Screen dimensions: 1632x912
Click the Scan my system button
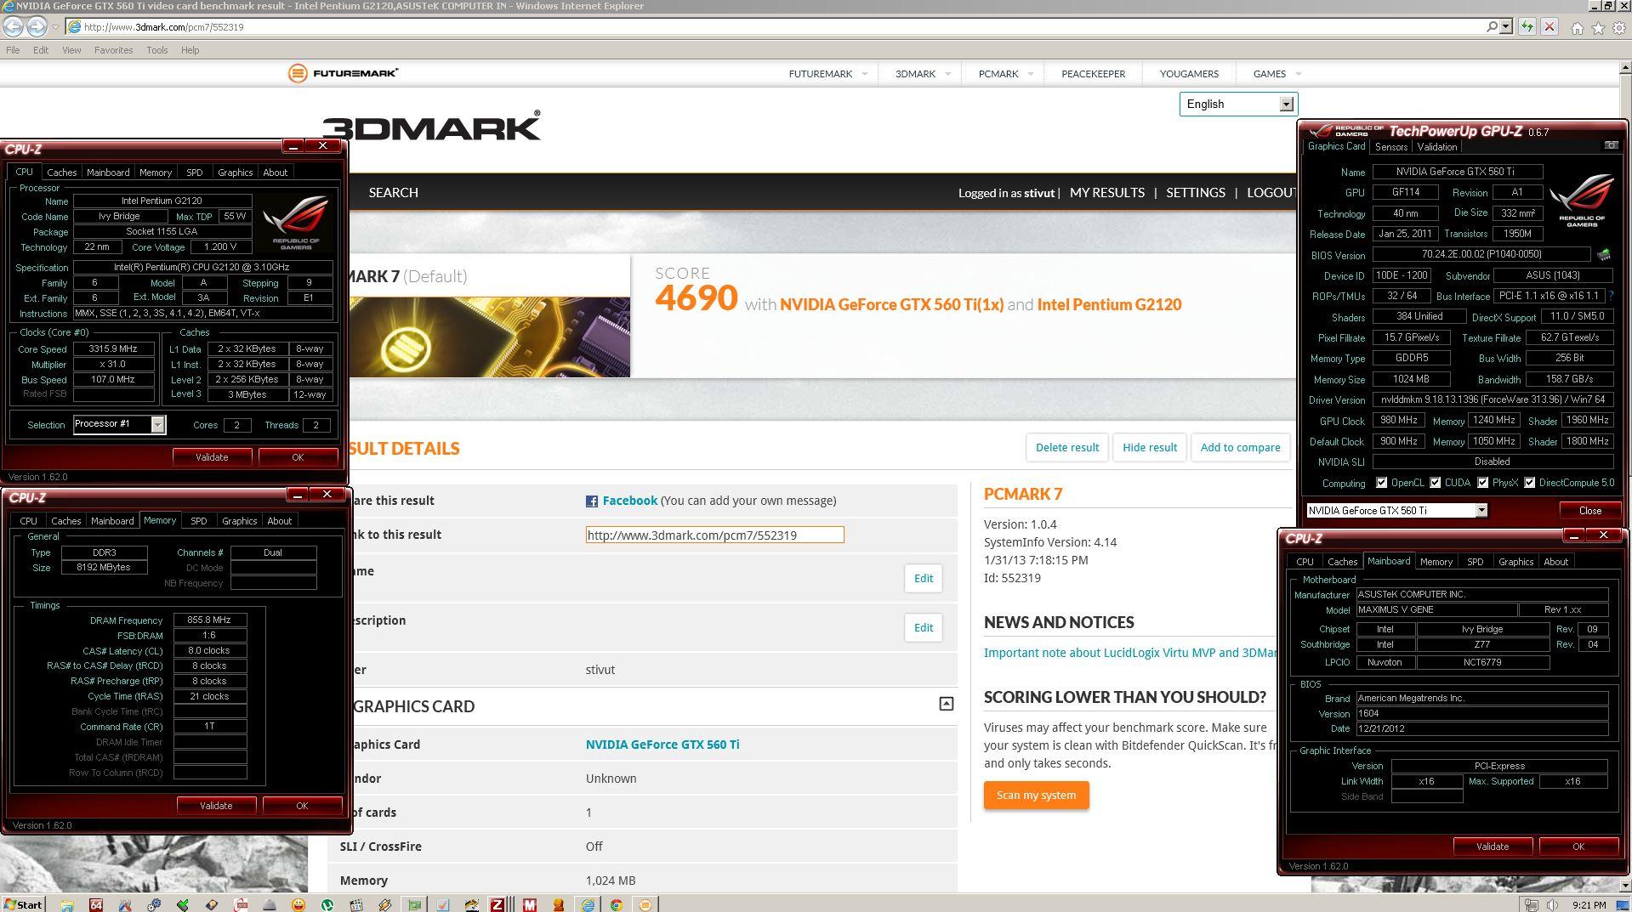pyautogui.click(x=1036, y=796)
